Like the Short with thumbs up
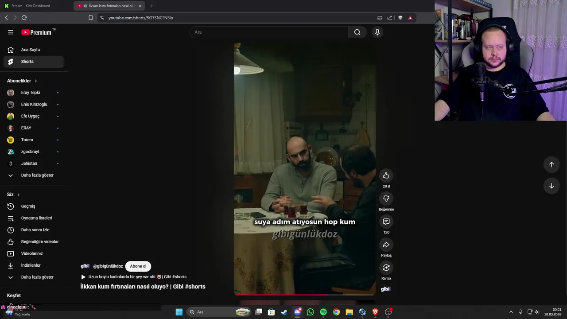The image size is (567, 319). coord(386,175)
